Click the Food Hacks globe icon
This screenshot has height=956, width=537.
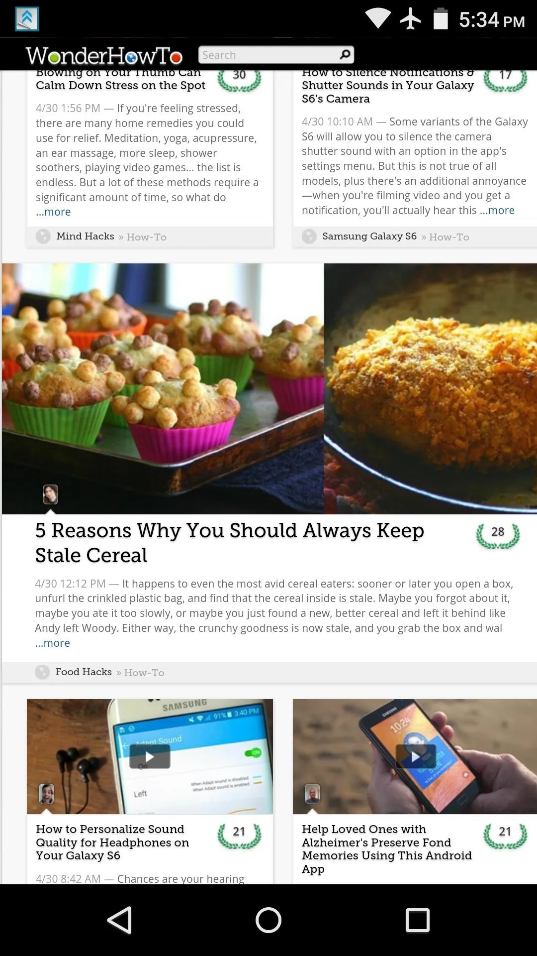point(42,672)
